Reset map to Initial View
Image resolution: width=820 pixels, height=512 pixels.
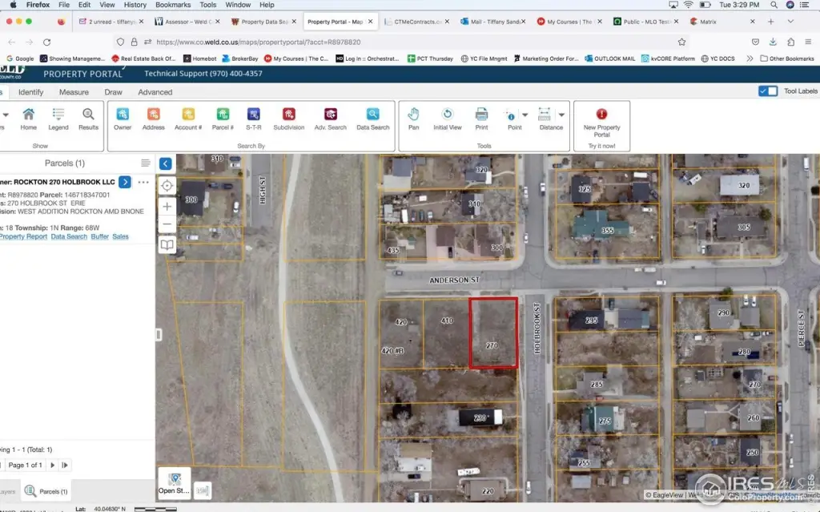(448, 118)
